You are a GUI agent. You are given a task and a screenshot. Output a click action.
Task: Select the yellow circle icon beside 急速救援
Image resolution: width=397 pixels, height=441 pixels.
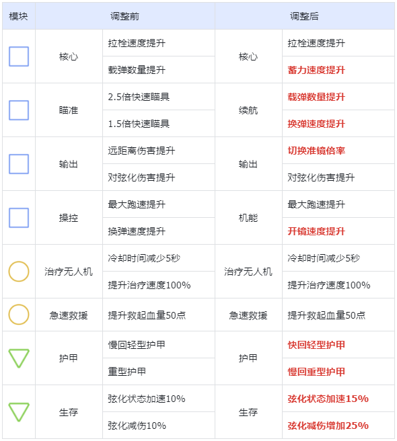[19, 315]
